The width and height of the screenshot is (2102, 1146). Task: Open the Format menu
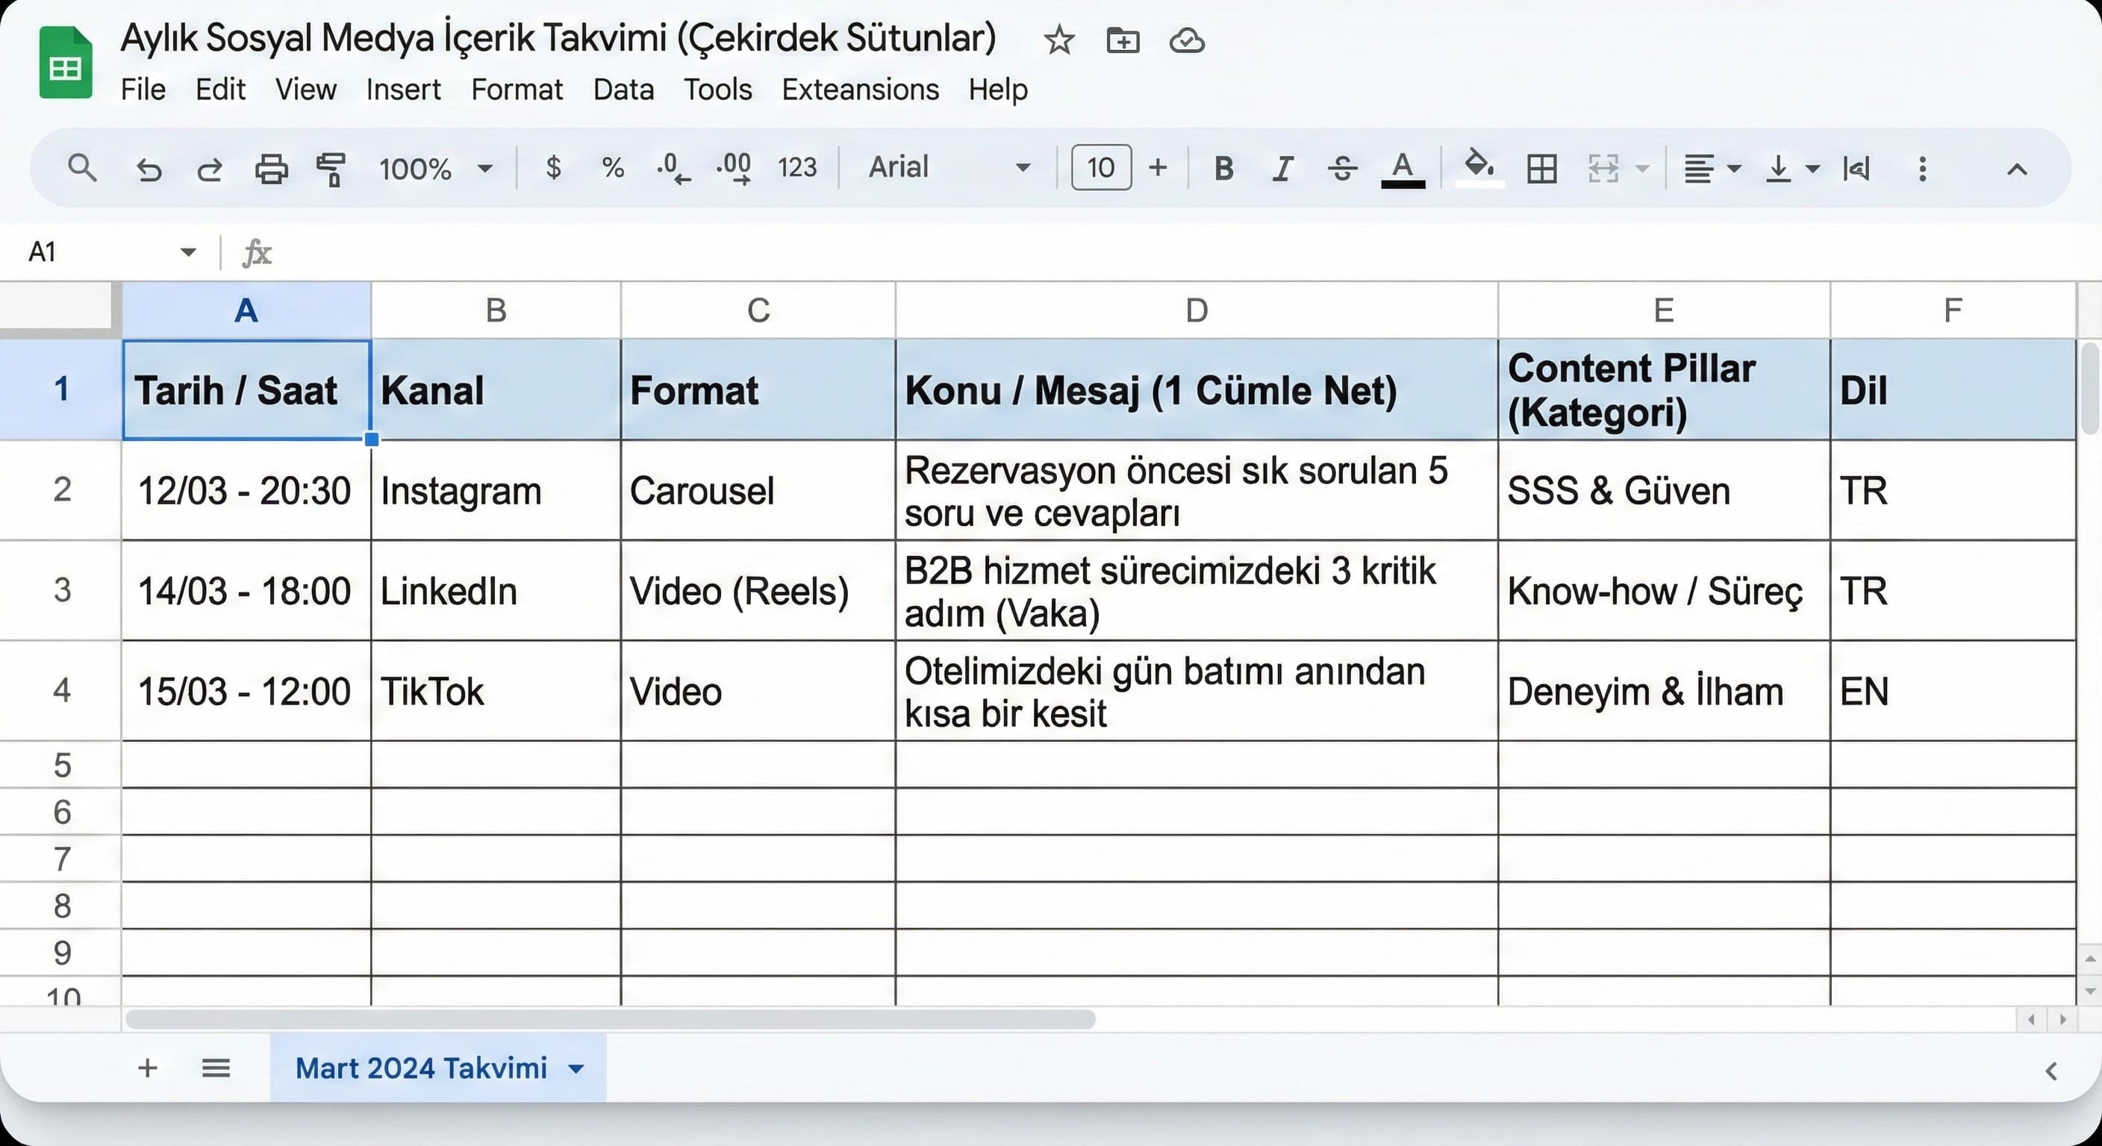(x=517, y=90)
